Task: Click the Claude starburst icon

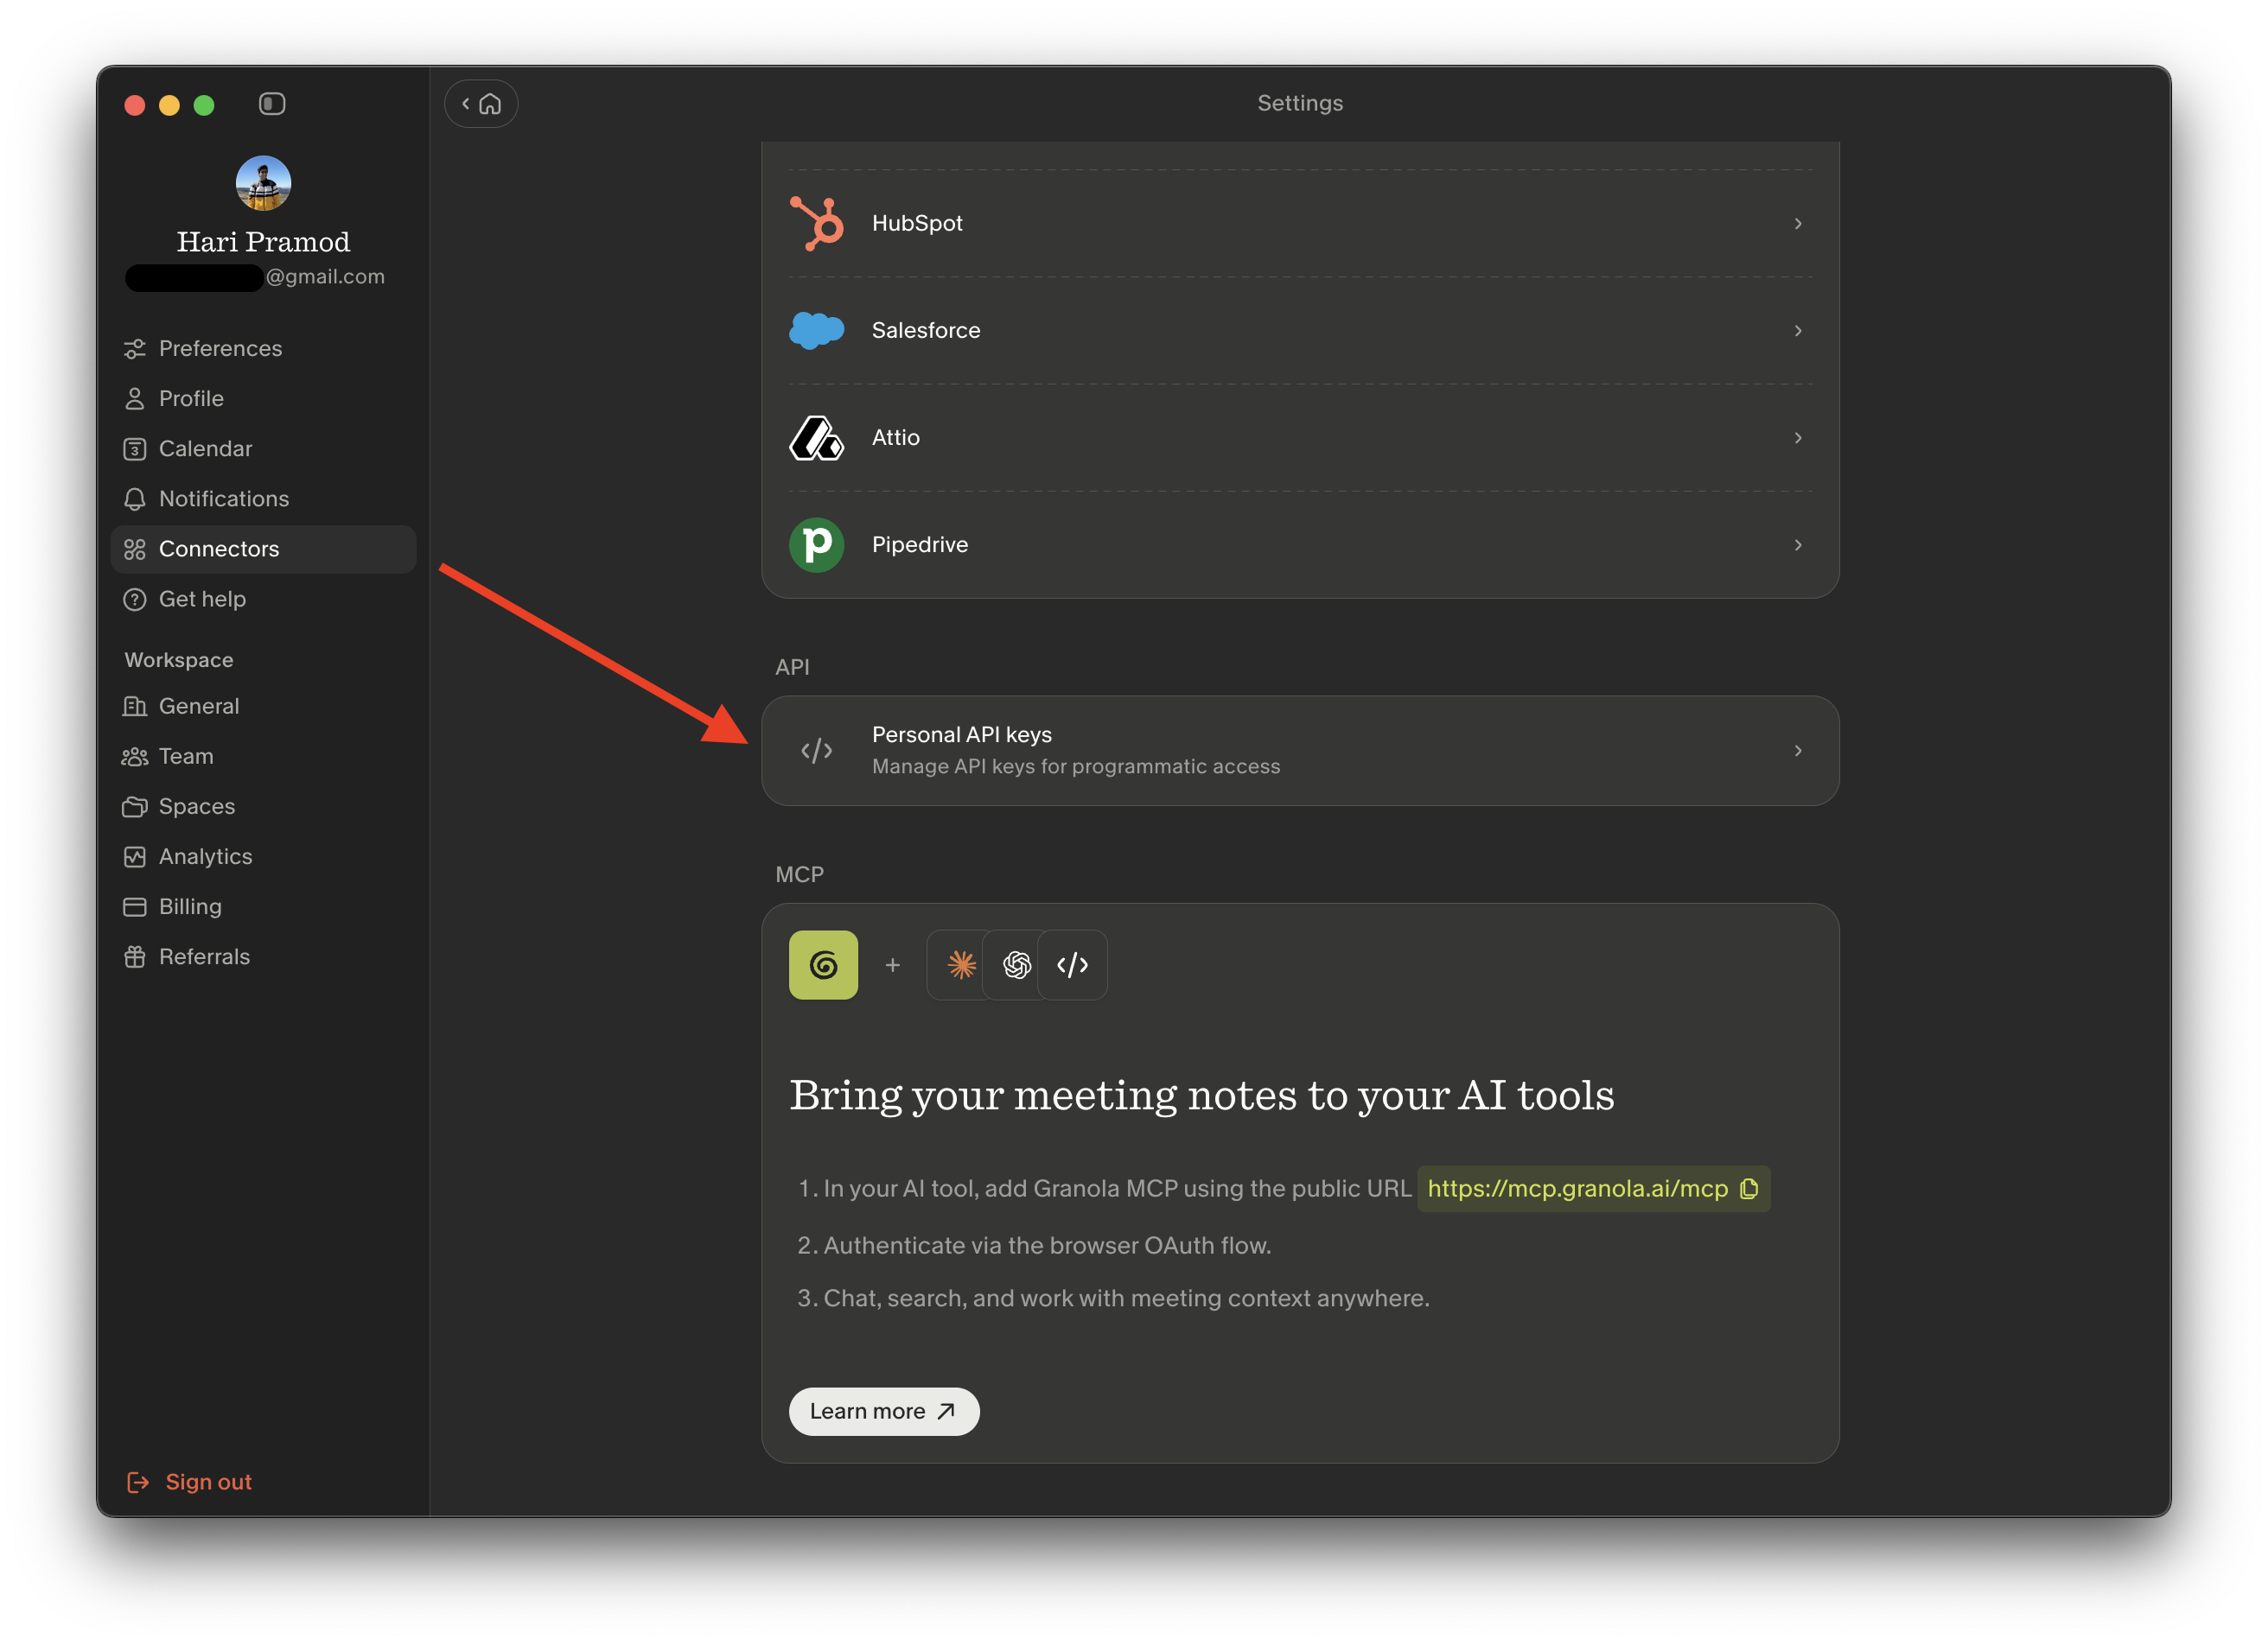Action: pyautogui.click(x=962, y=965)
